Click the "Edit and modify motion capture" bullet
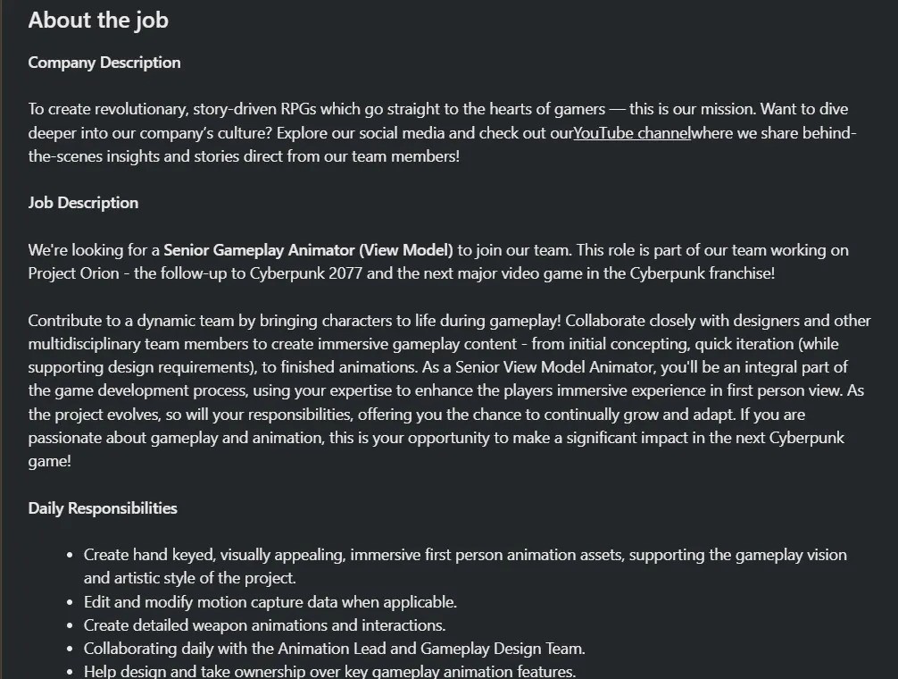The height and width of the screenshot is (679, 898). click(270, 602)
